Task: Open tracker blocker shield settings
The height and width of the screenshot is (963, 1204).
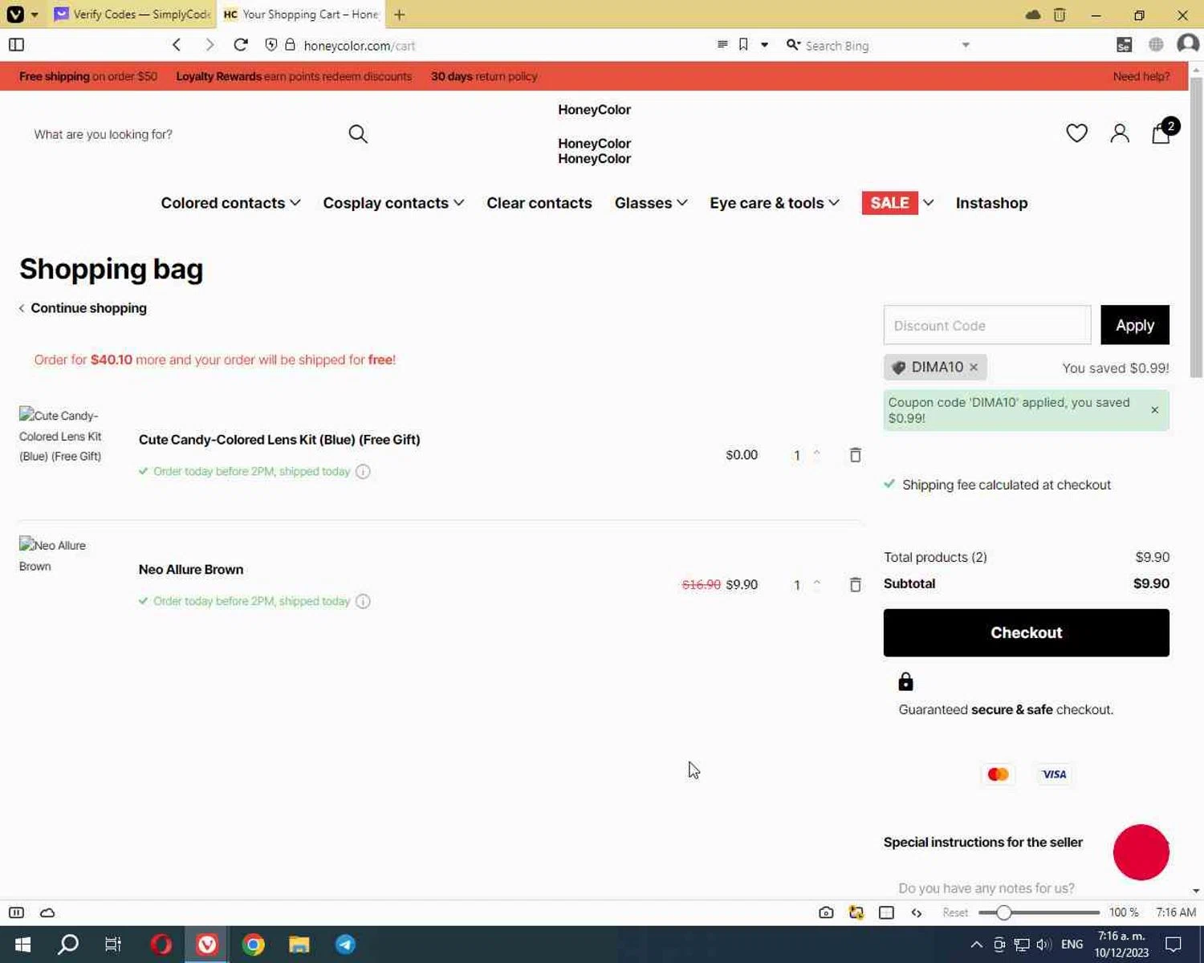Action: point(271,45)
